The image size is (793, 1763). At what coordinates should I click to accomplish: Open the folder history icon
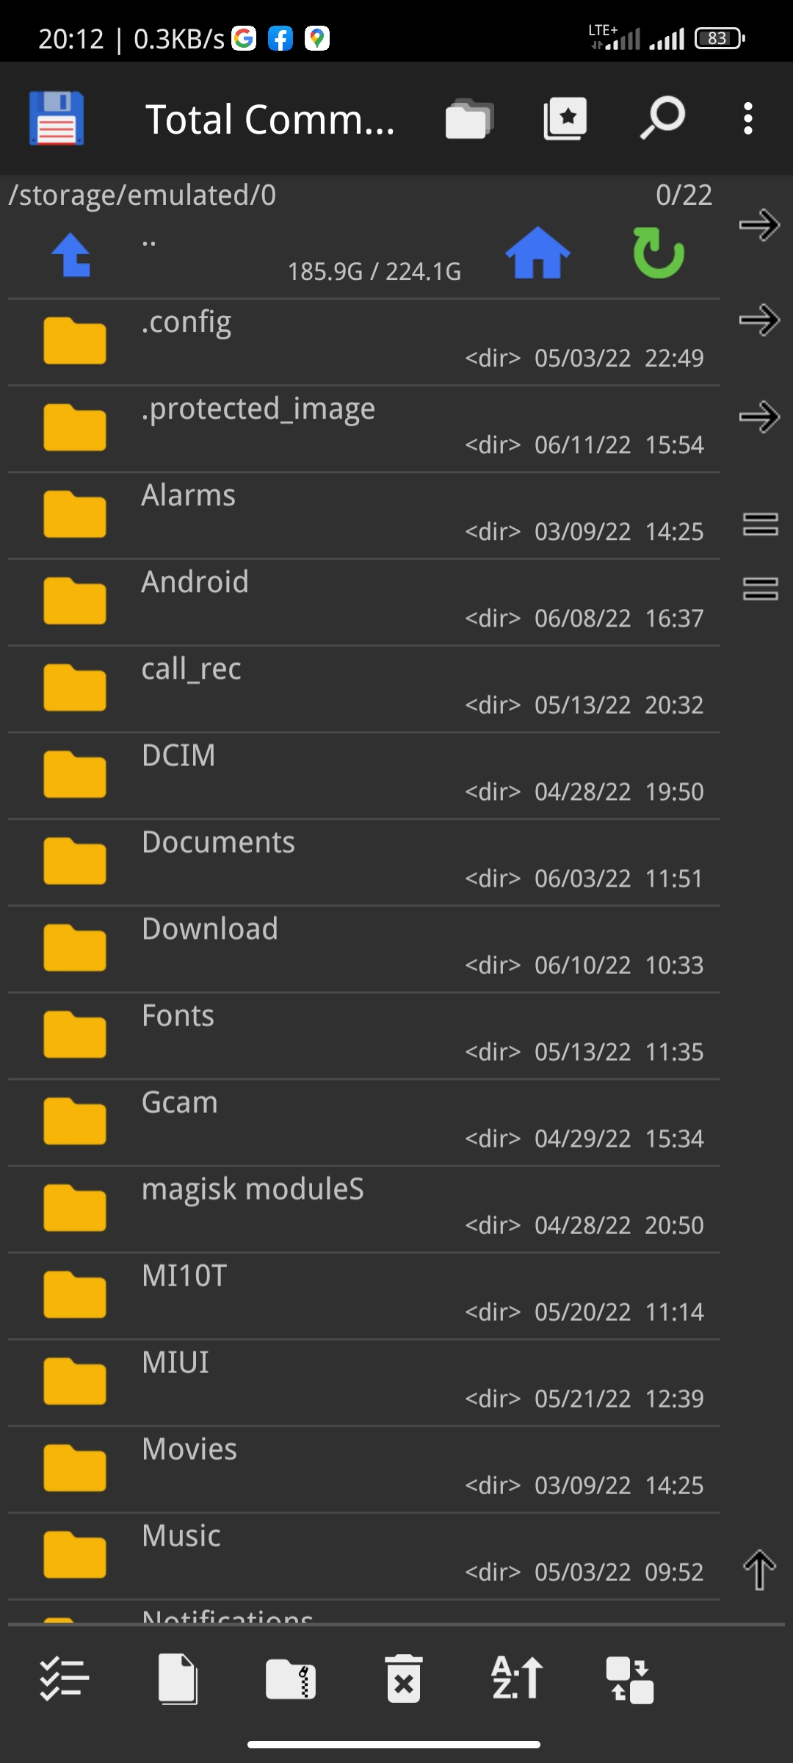click(x=469, y=118)
